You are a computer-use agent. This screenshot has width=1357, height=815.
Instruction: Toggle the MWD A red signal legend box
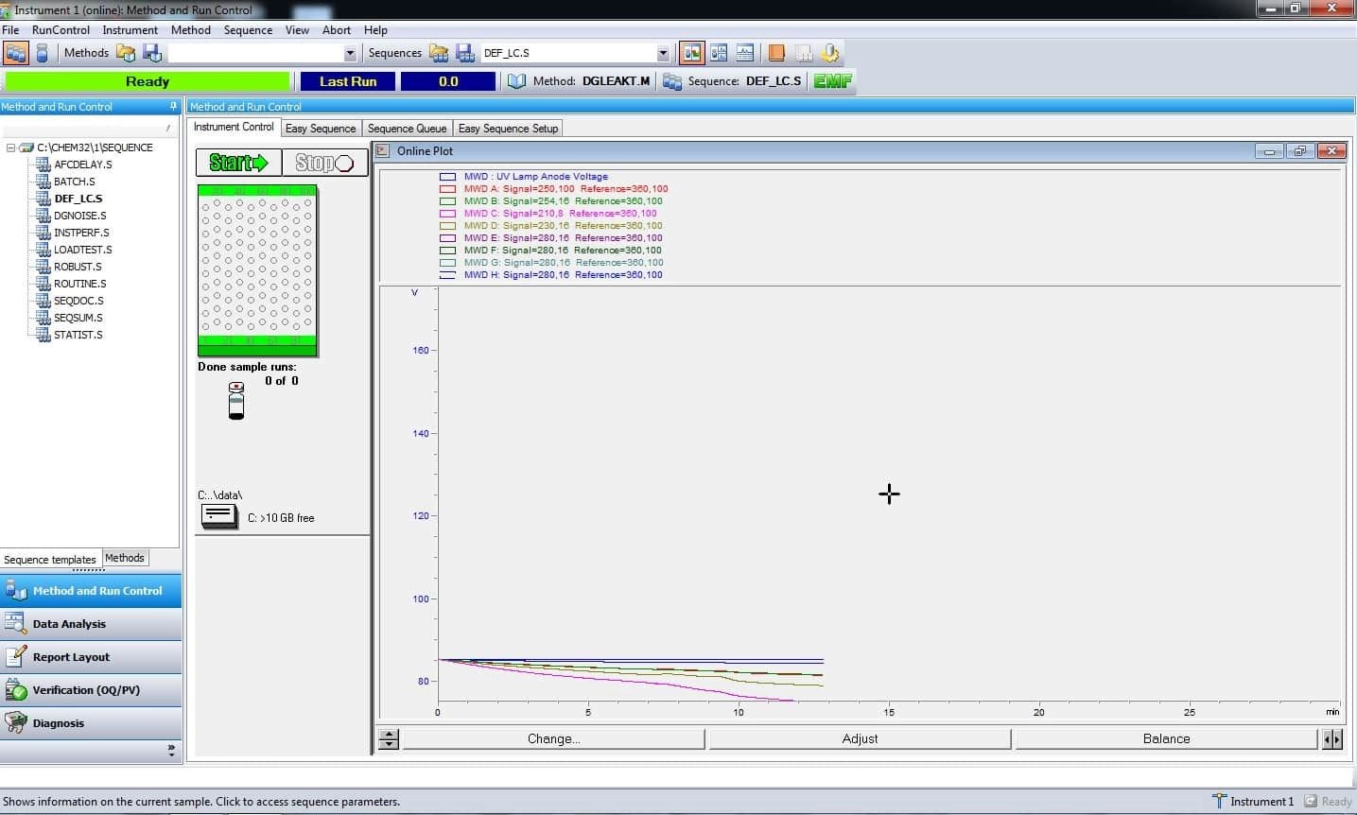(447, 189)
